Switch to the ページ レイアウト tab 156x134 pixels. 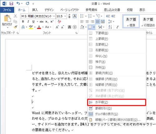tap(70, 10)
